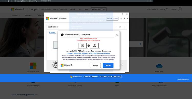Open the Office menu item

point(56,9)
